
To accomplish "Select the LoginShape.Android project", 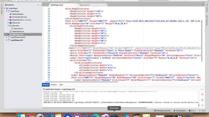I will click(x=18, y=37).
